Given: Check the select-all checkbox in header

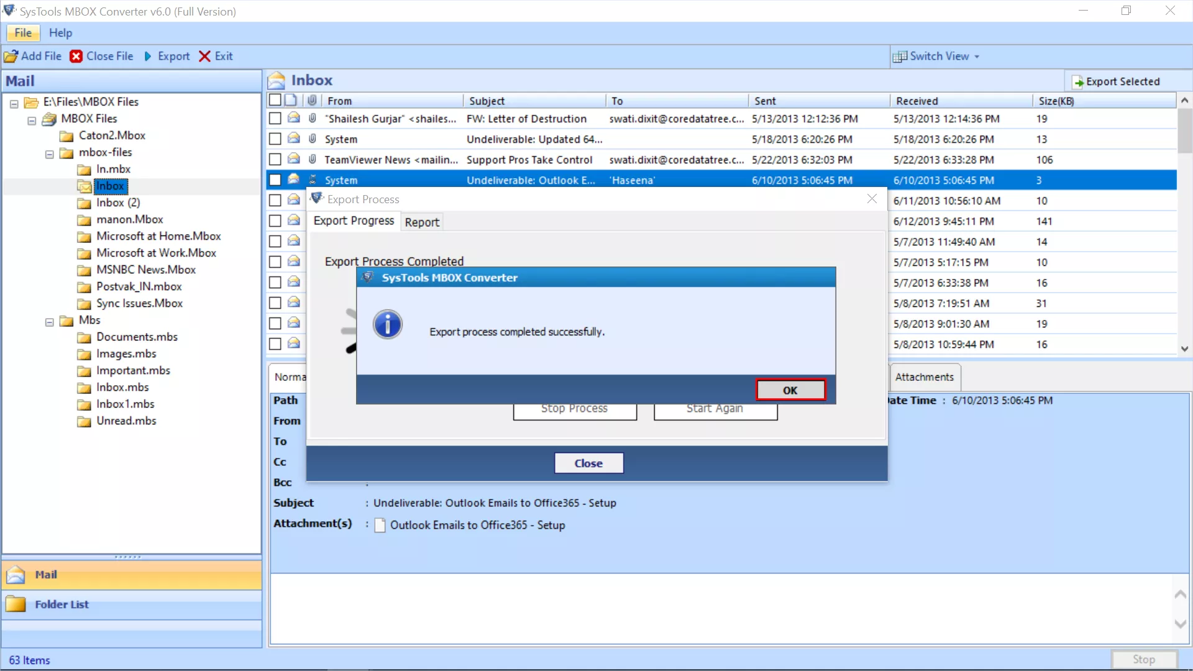Looking at the screenshot, I should pos(275,100).
